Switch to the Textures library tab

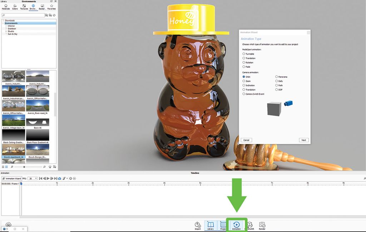pyautogui.click(x=24, y=7)
